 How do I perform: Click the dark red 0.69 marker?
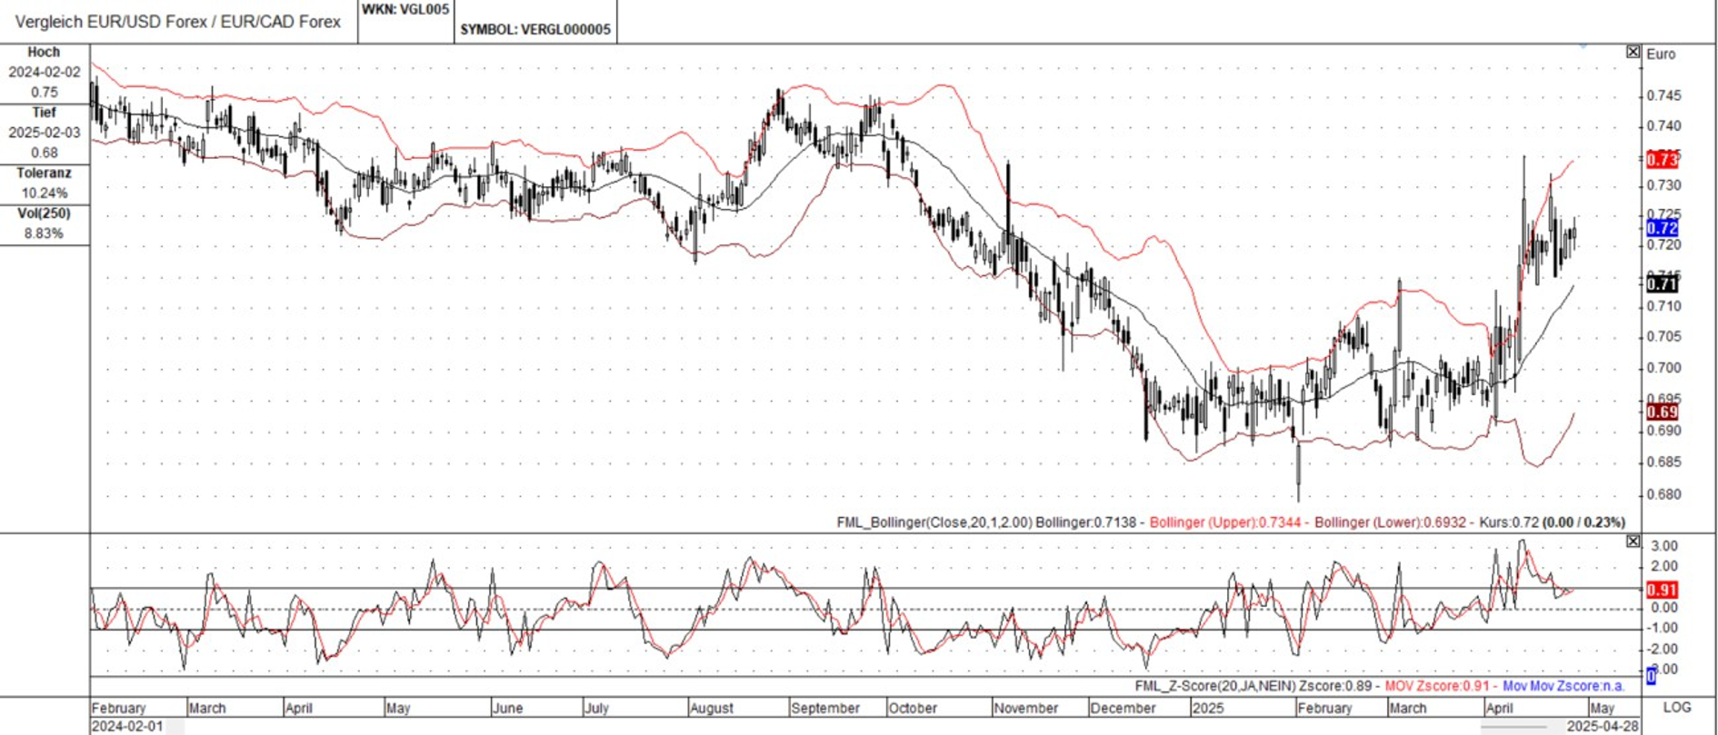(1662, 412)
